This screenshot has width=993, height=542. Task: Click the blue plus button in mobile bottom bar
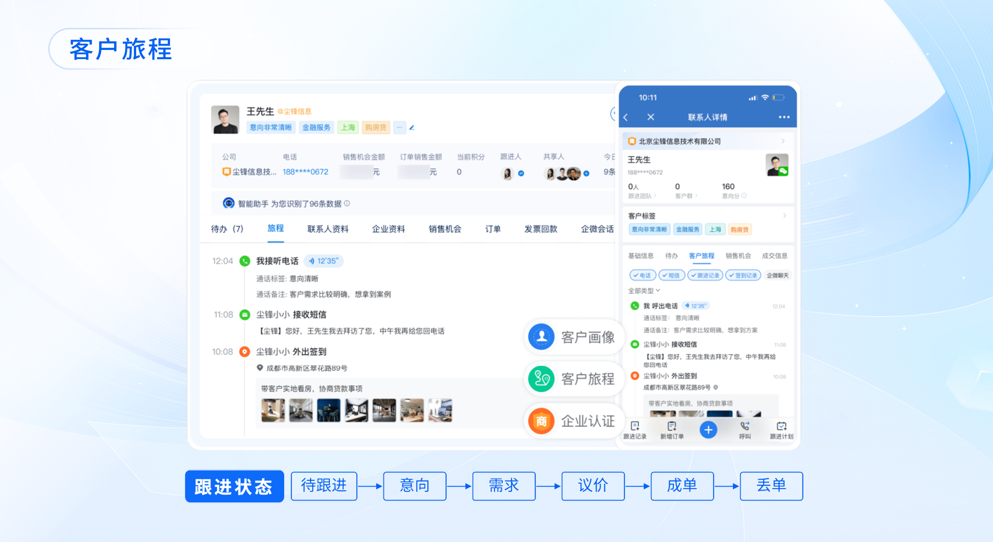(x=708, y=430)
